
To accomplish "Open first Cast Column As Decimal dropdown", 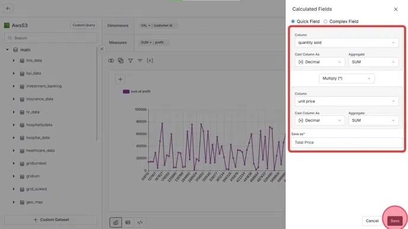I will [320, 62].
